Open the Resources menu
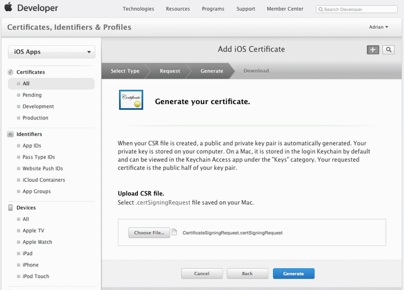Image resolution: width=404 pixels, height=290 pixels. pos(178,9)
